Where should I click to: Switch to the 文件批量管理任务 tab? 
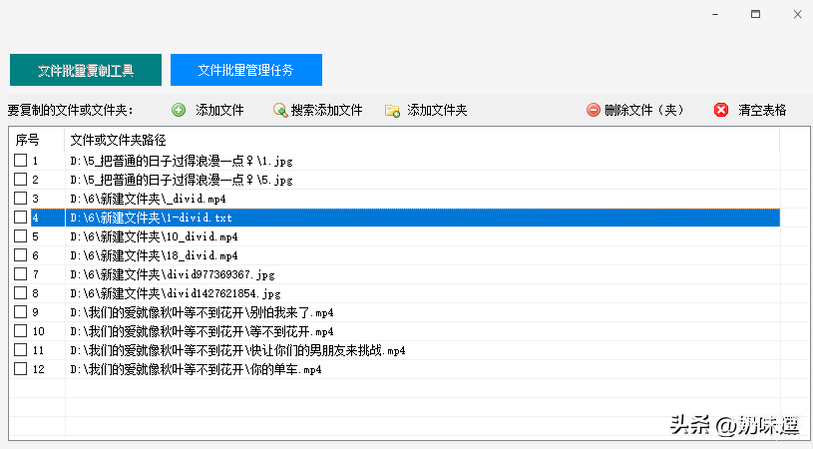[246, 70]
